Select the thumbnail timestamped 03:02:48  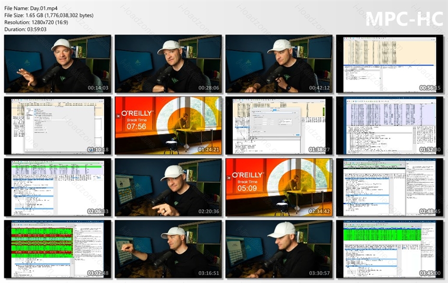tap(57, 249)
